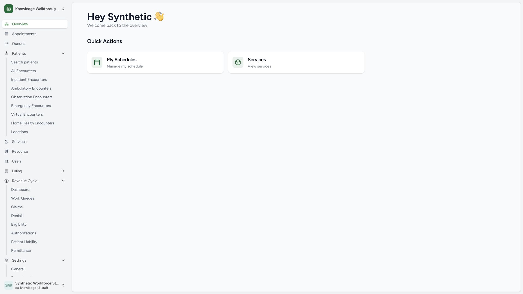The height and width of the screenshot is (294, 523).
Task: Open the Queues page
Action: click(35, 44)
